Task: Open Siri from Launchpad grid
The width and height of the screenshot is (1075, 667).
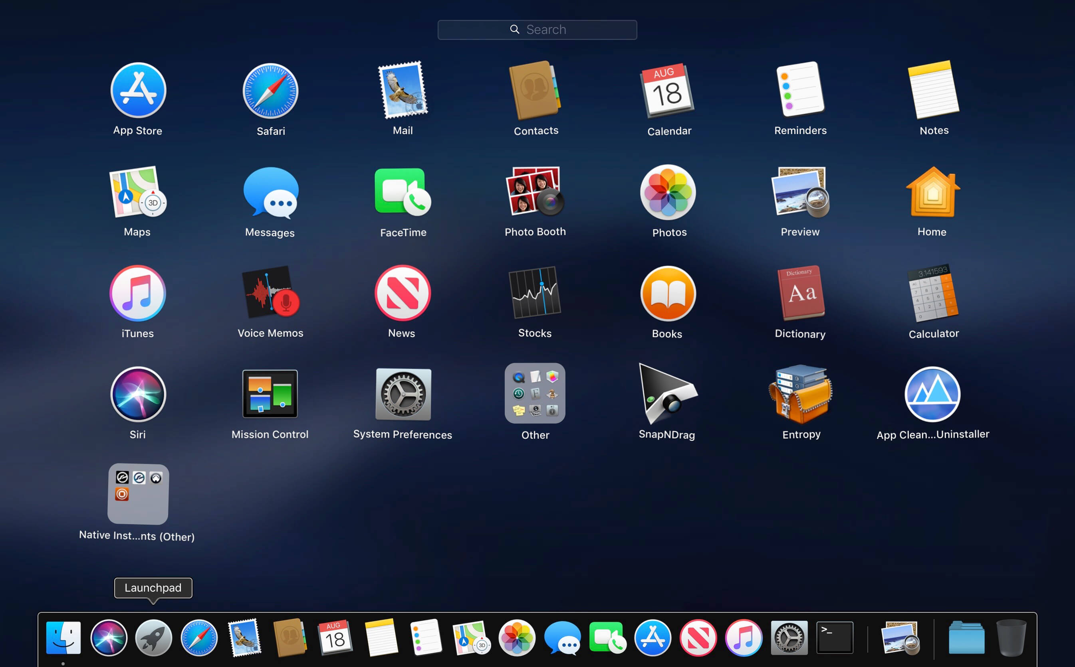Action: pyautogui.click(x=138, y=395)
